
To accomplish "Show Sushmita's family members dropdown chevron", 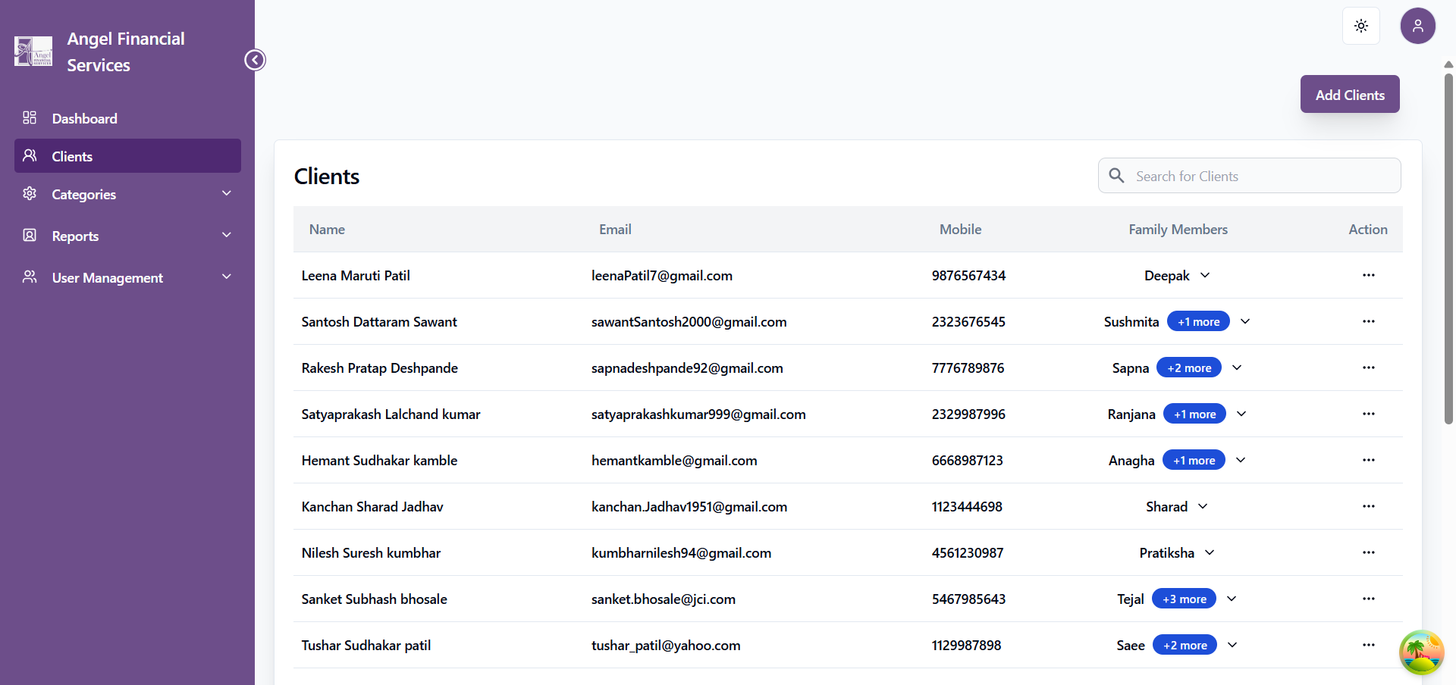I will coord(1245,321).
